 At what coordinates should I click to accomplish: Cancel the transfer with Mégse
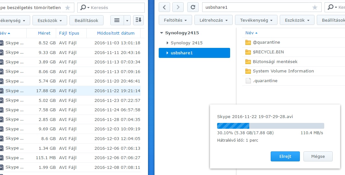pyautogui.click(x=318, y=156)
